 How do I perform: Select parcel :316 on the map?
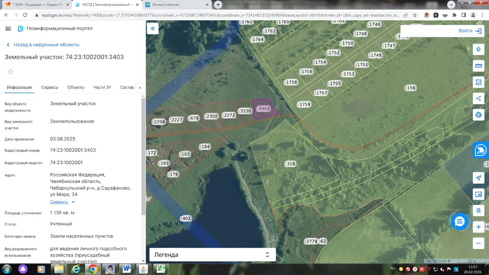(x=290, y=164)
